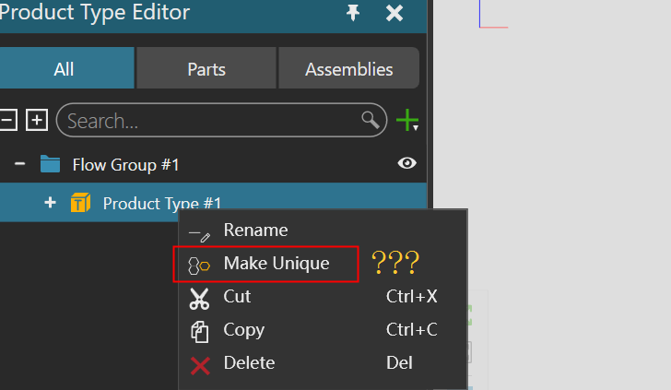Expand all tree items with plus box

click(36, 120)
